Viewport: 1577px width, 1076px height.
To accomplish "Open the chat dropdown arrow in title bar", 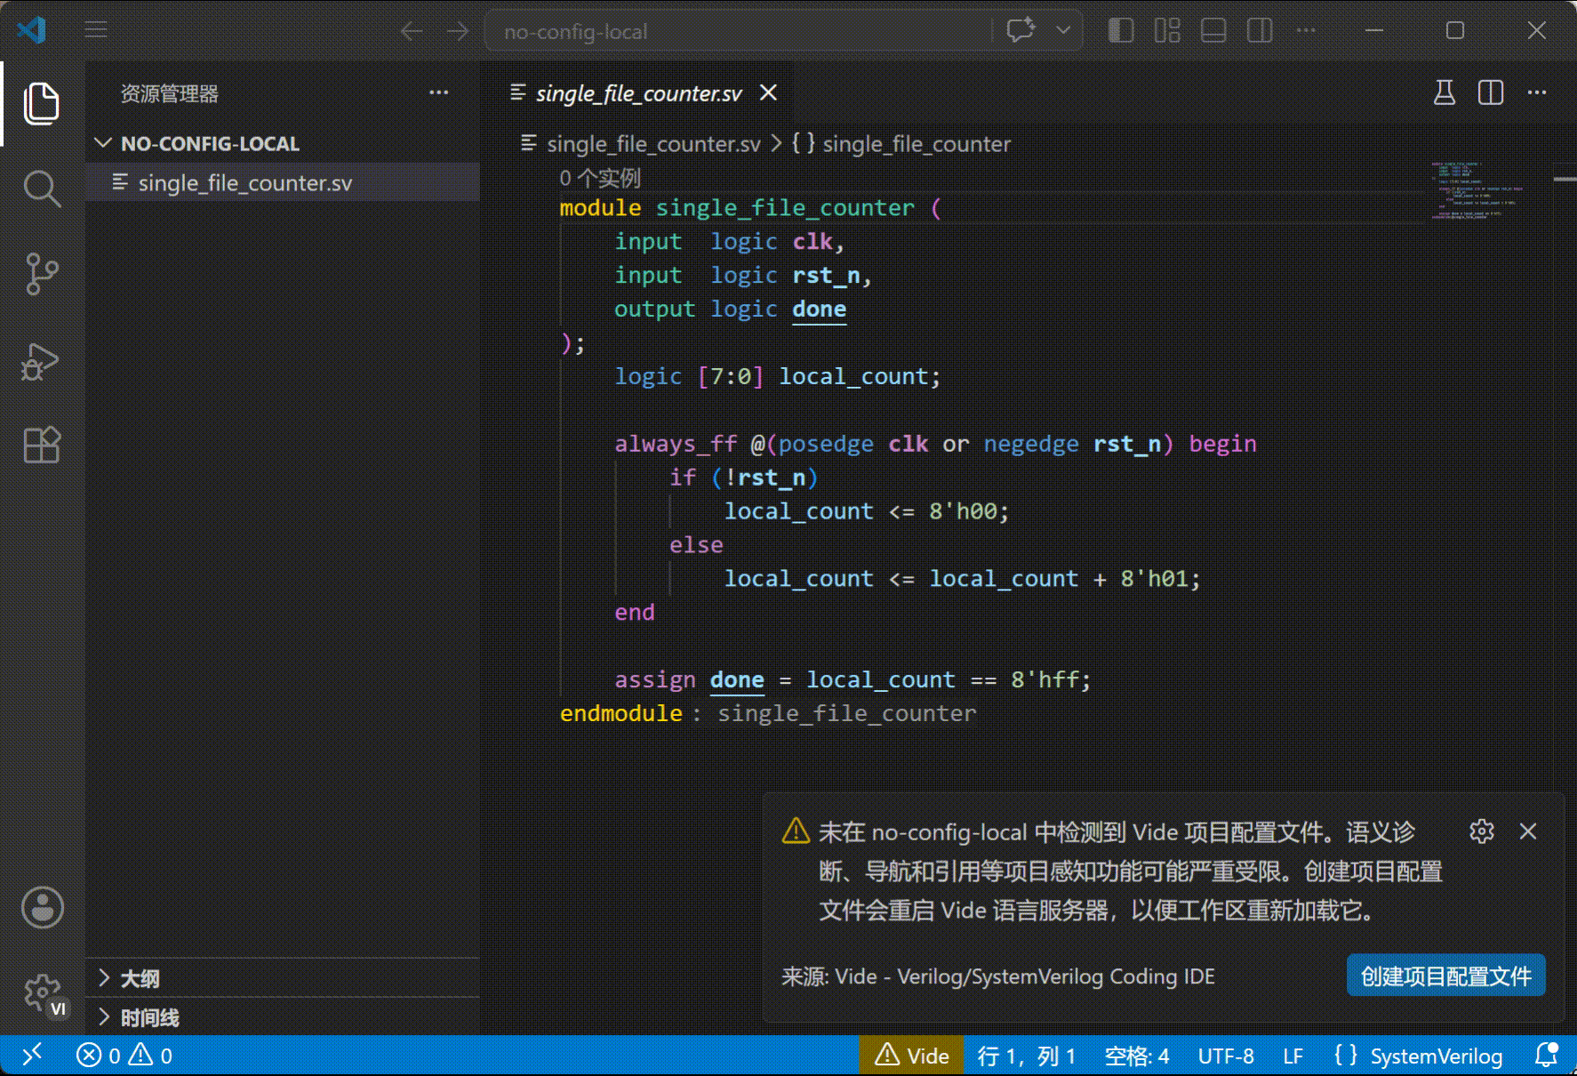I will tap(1063, 30).
